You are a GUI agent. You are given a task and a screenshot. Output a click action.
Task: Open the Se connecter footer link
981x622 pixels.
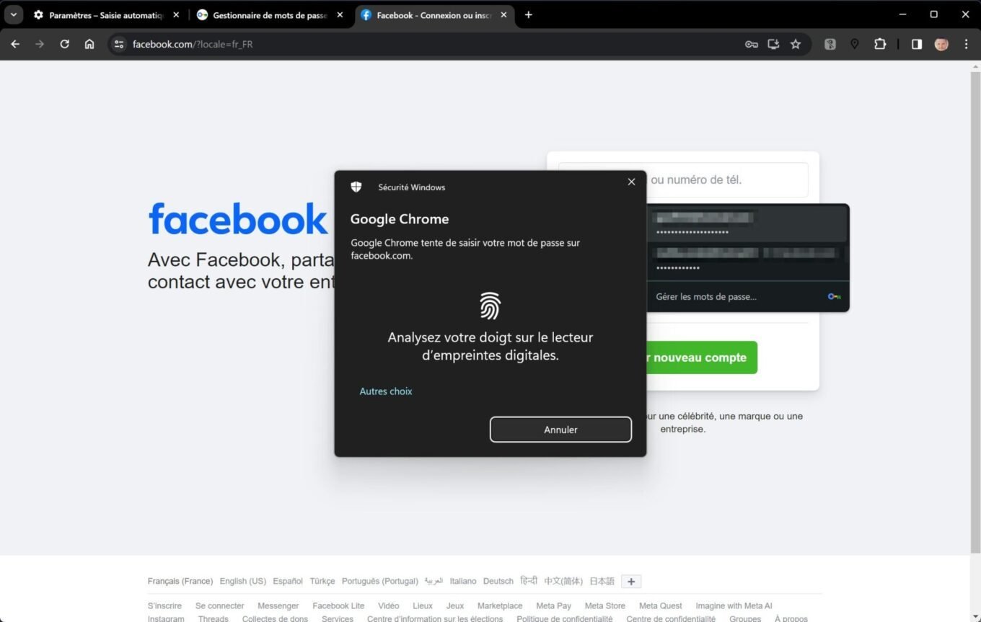(220, 606)
